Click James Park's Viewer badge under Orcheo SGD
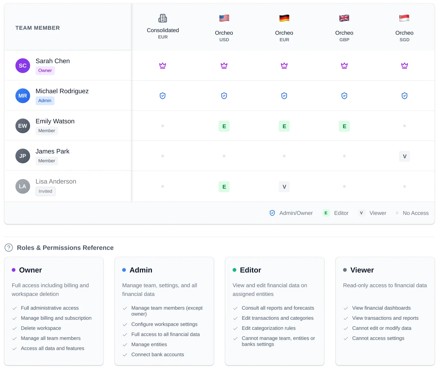Screen dimensions: 439x372 [404, 156]
